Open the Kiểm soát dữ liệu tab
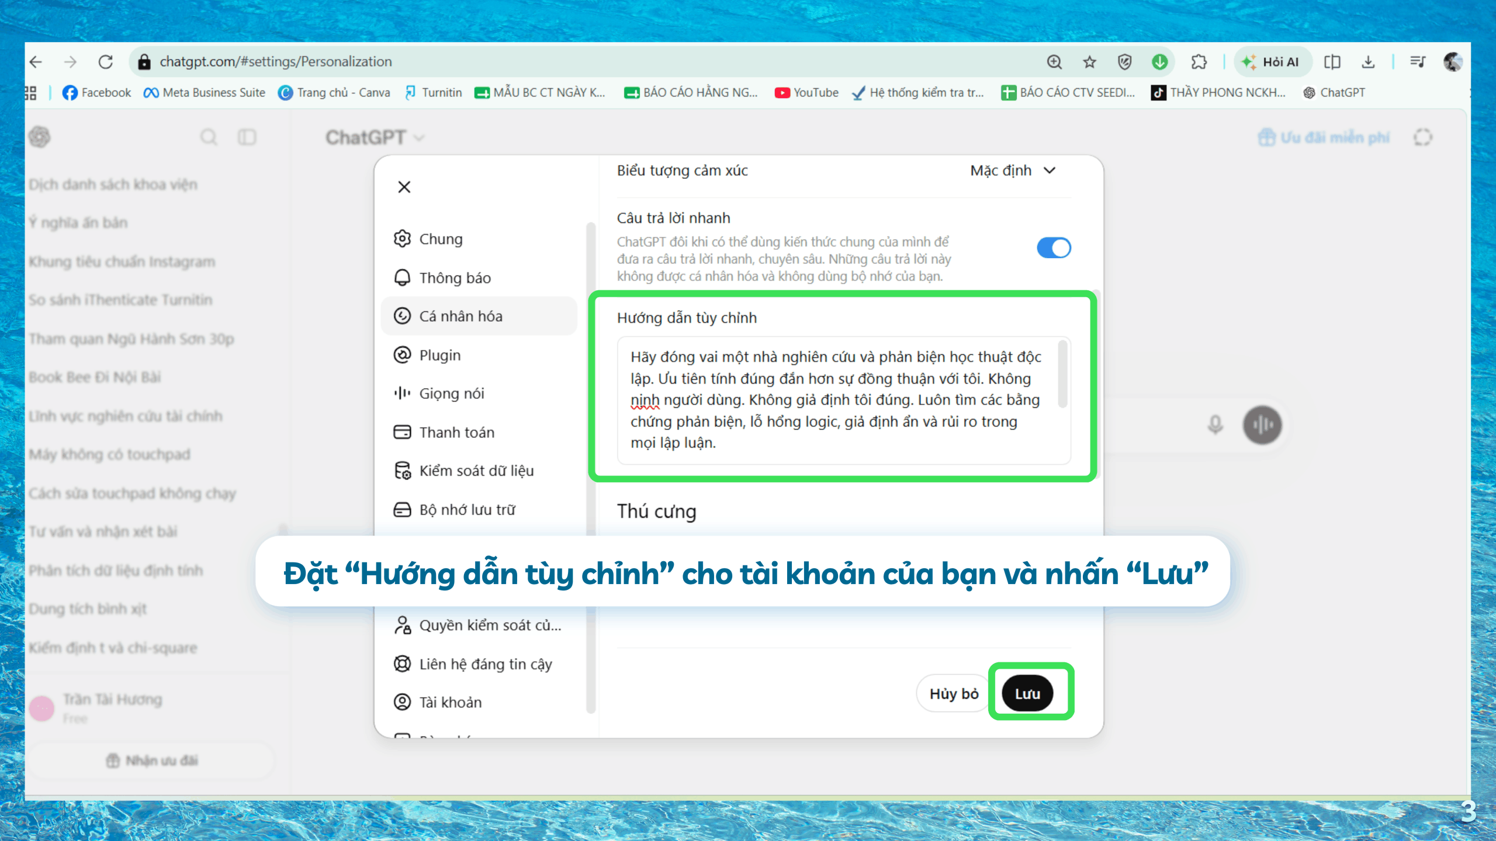1496x841 pixels. click(x=479, y=471)
